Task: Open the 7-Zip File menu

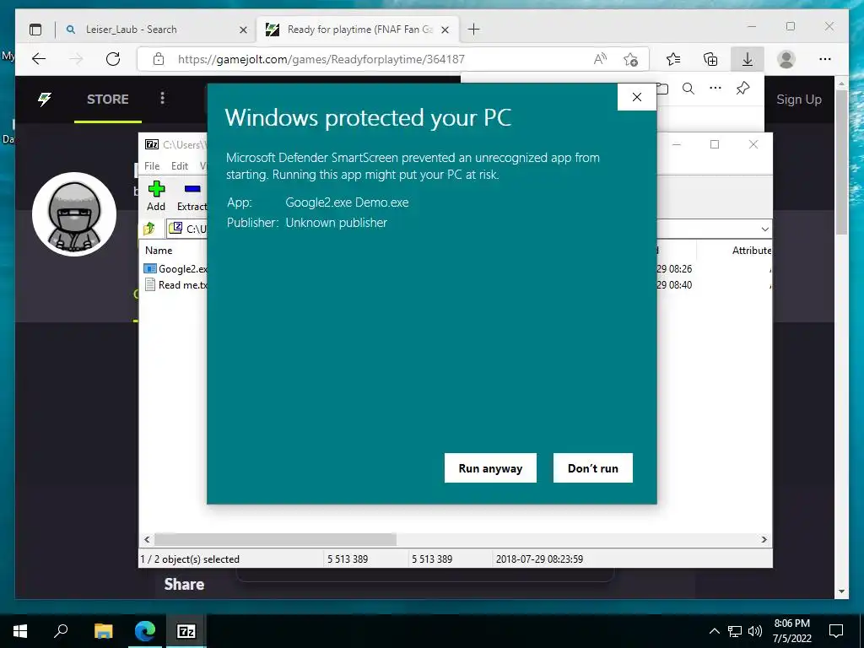Action: pyautogui.click(x=152, y=166)
